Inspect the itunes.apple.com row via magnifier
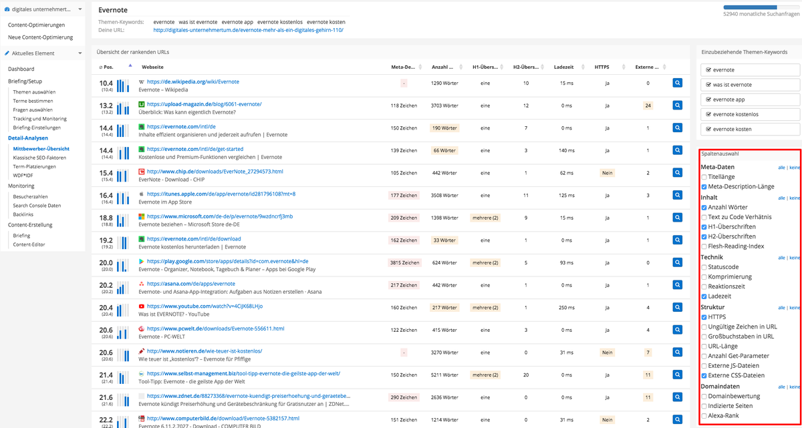Viewport: 802px width, 428px height. [677, 195]
